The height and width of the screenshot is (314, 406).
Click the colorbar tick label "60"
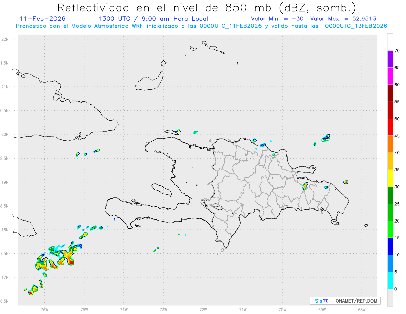pos(397,85)
